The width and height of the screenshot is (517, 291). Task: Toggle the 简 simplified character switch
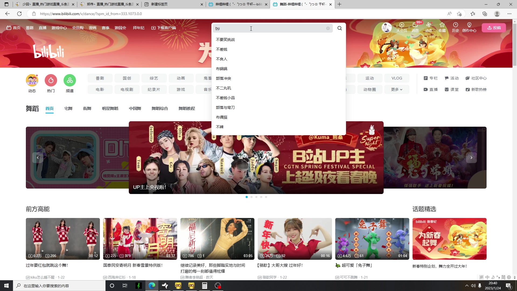coord(503,277)
